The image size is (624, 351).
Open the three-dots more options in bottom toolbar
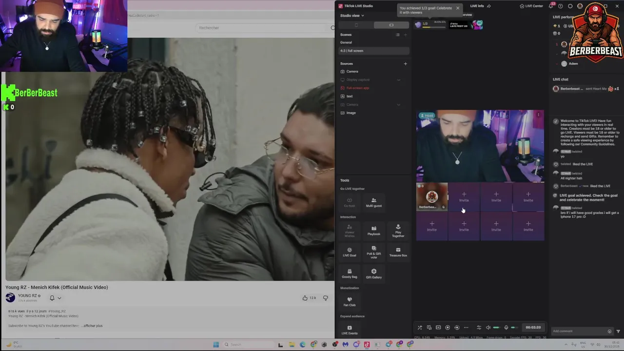[466, 328]
